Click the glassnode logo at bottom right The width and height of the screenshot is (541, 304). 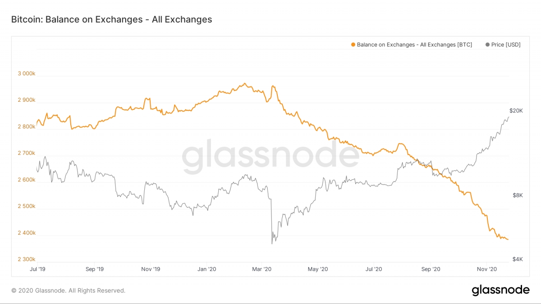tap(500, 290)
